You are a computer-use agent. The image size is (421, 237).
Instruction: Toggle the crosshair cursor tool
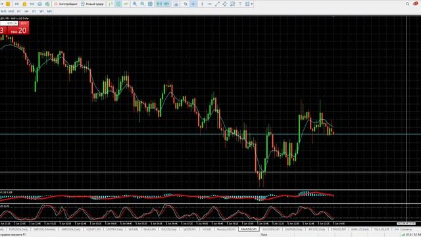click(x=193, y=4)
